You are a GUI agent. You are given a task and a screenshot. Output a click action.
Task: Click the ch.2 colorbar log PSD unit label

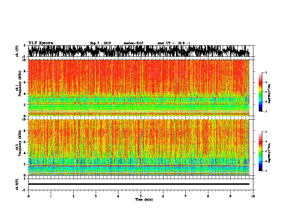[x=270, y=153]
